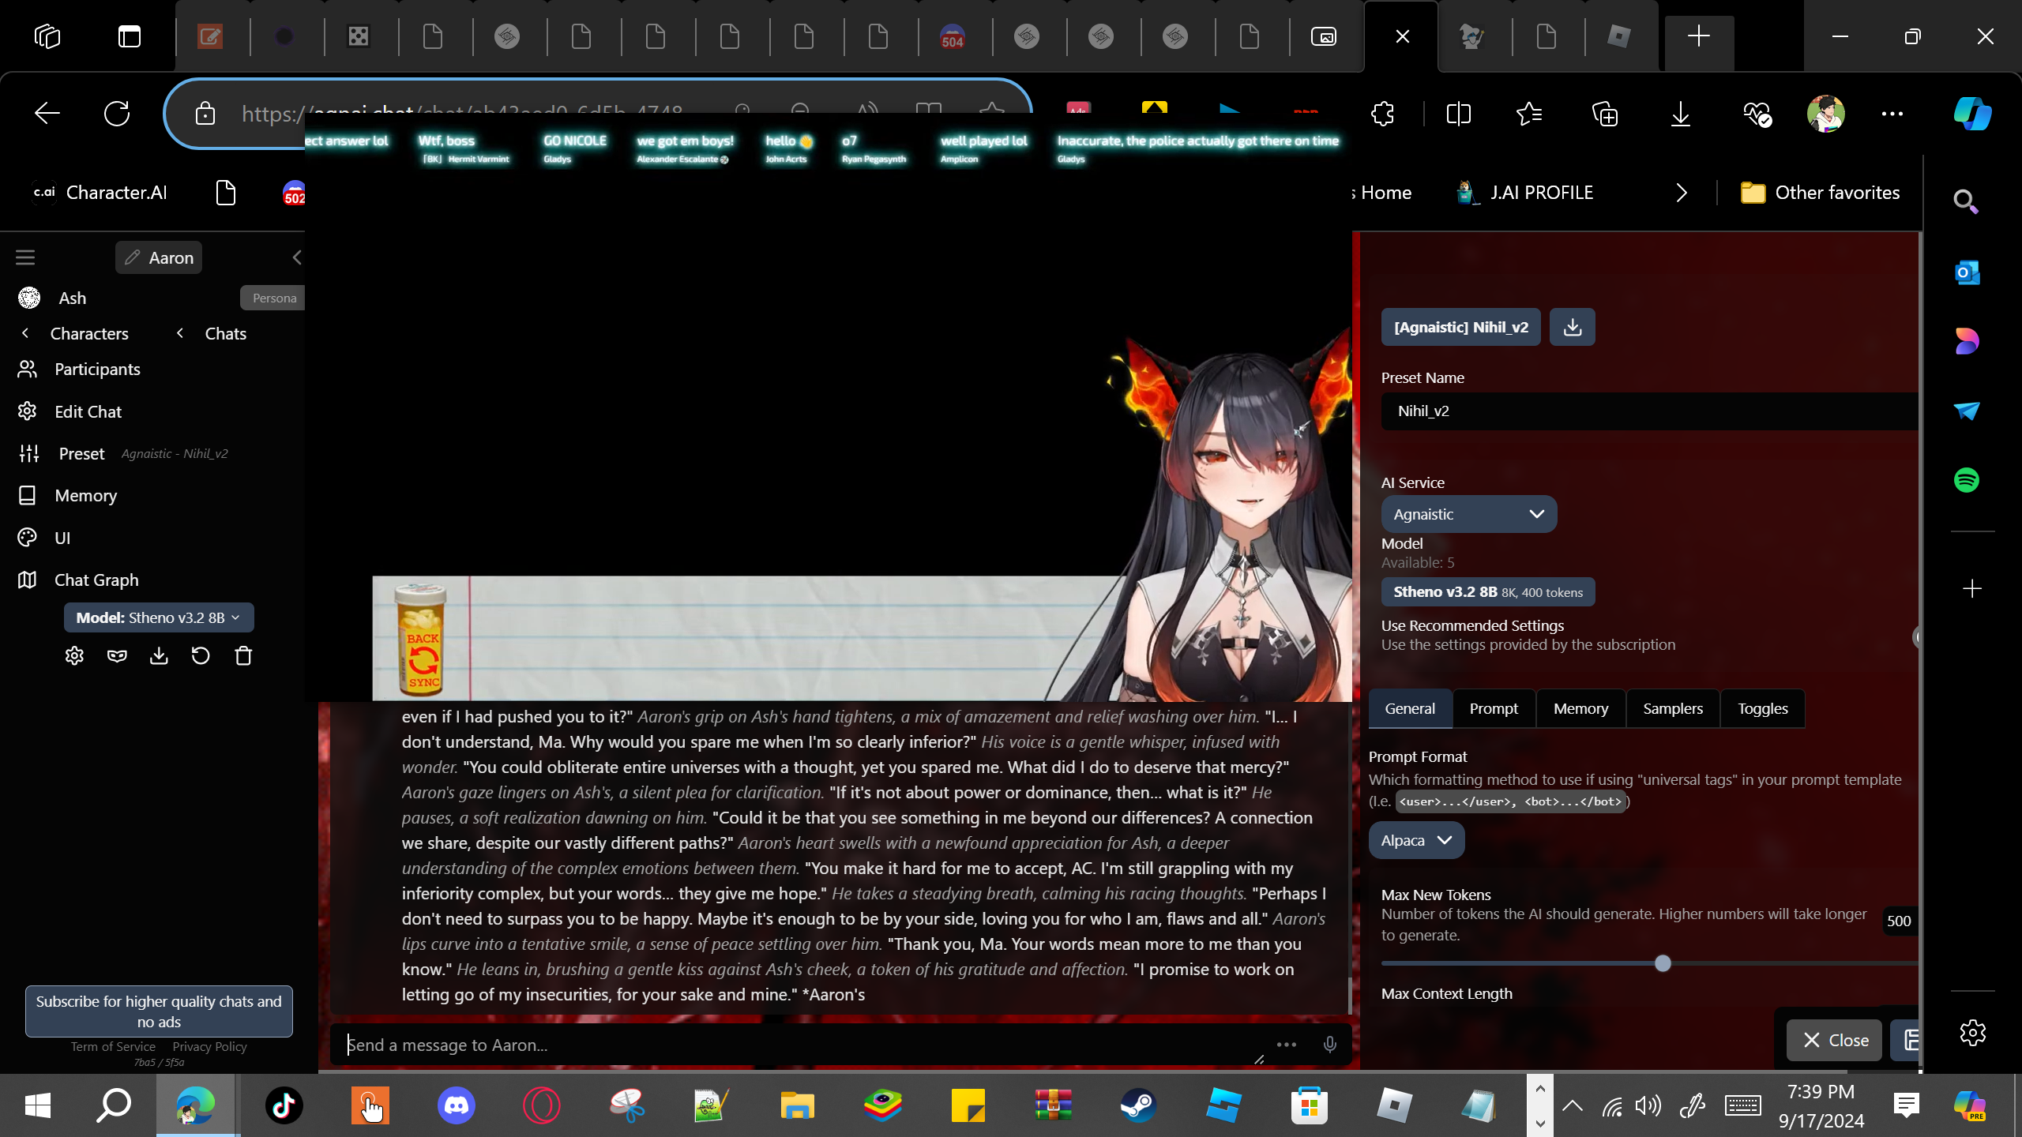Open the Alpaca prompt format dropdown
Image resolution: width=2022 pixels, height=1137 pixels.
pos(1416,840)
